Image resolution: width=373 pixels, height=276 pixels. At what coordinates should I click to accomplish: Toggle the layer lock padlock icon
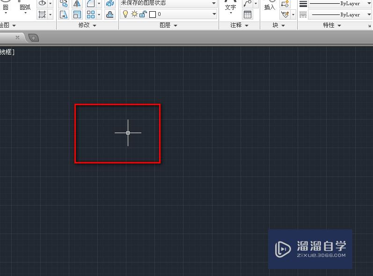tap(143, 14)
